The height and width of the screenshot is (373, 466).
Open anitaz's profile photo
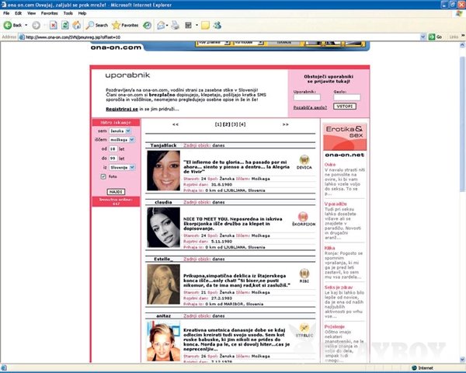(x=163, y=341)
